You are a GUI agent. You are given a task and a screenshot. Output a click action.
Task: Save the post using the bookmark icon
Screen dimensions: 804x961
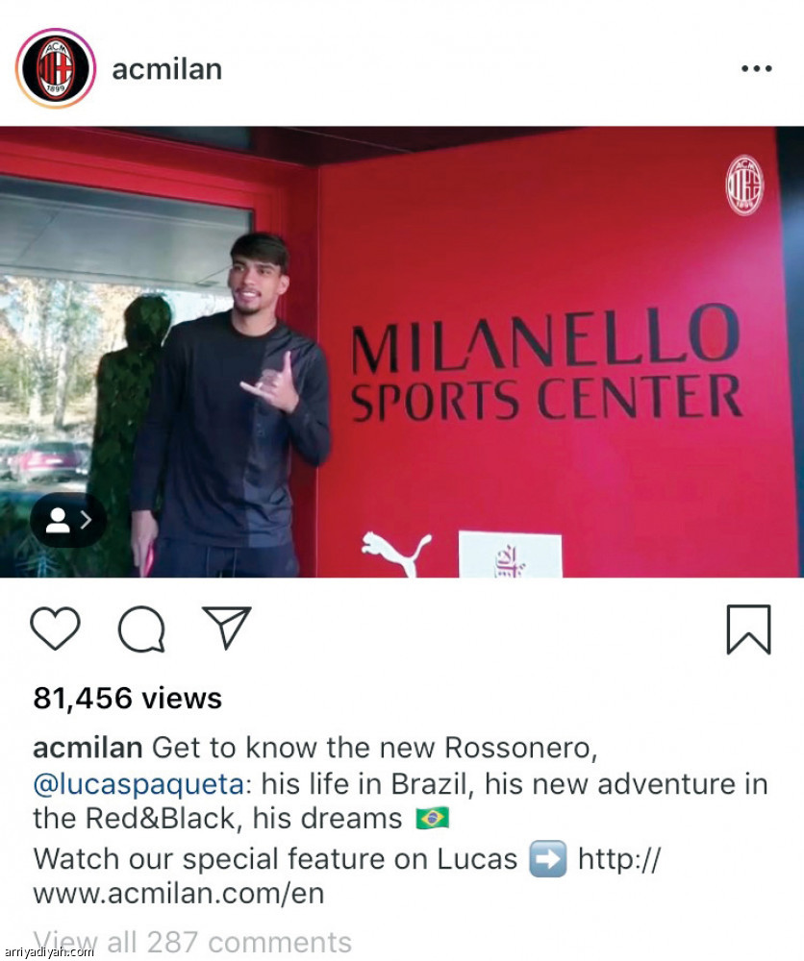coord(749,629)
